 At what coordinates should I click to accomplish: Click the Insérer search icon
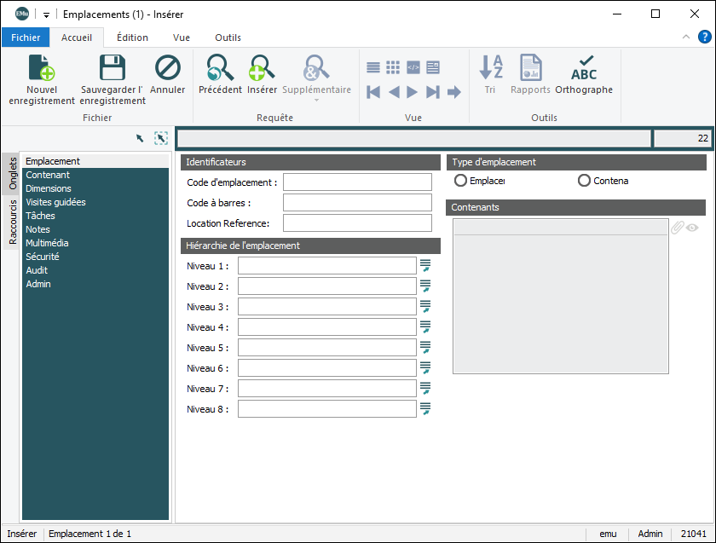coord(262,68)
